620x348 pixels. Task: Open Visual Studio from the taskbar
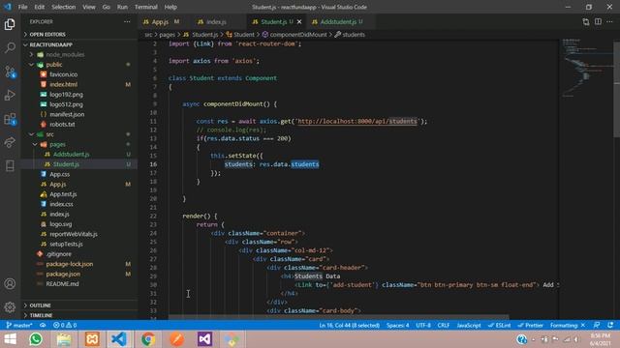click(x=204, y=339)
